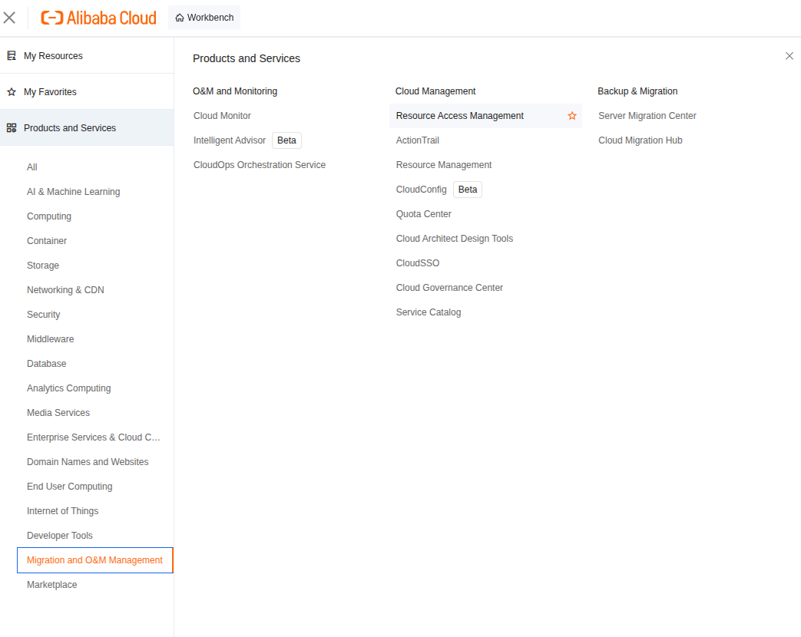
Task: Open Server Migration Center
Action: coord(647,116)
